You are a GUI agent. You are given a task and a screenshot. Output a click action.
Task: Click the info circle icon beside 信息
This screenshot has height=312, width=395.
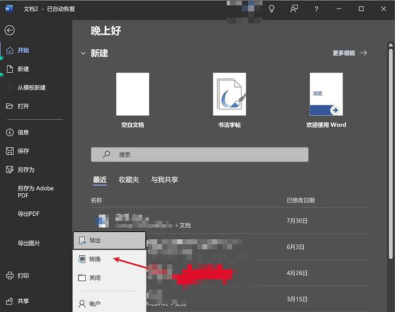point(10,132)
